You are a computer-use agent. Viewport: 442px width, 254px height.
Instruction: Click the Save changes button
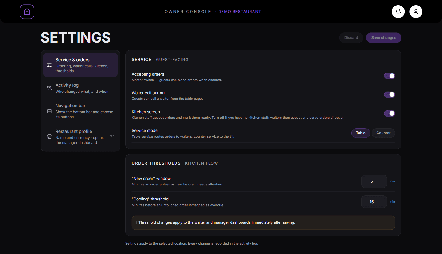pos(384,38)
